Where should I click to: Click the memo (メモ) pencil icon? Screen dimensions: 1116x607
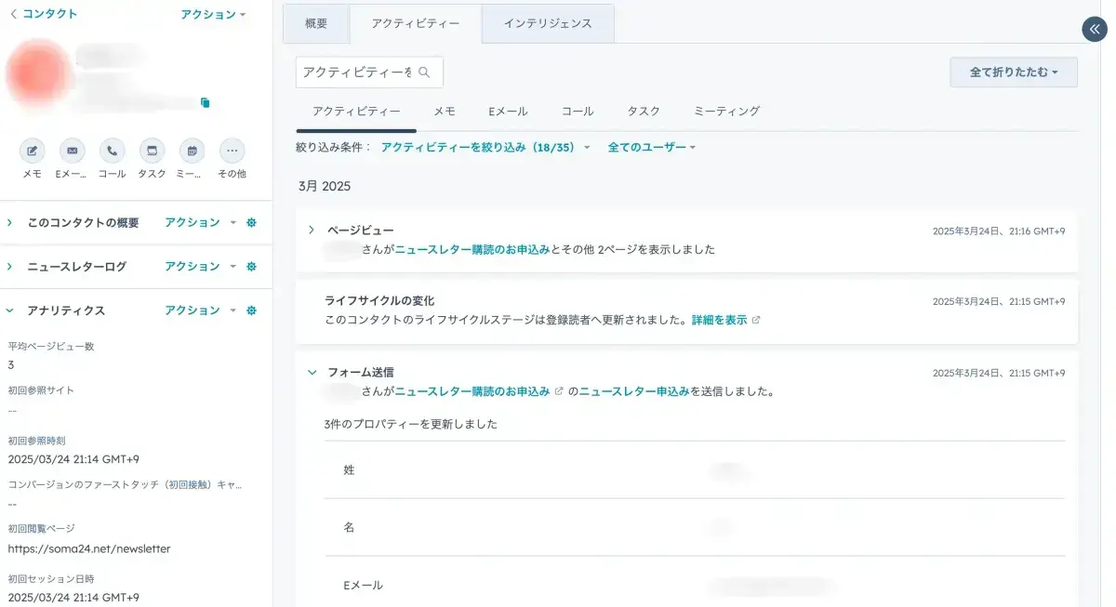click(33, 151)
